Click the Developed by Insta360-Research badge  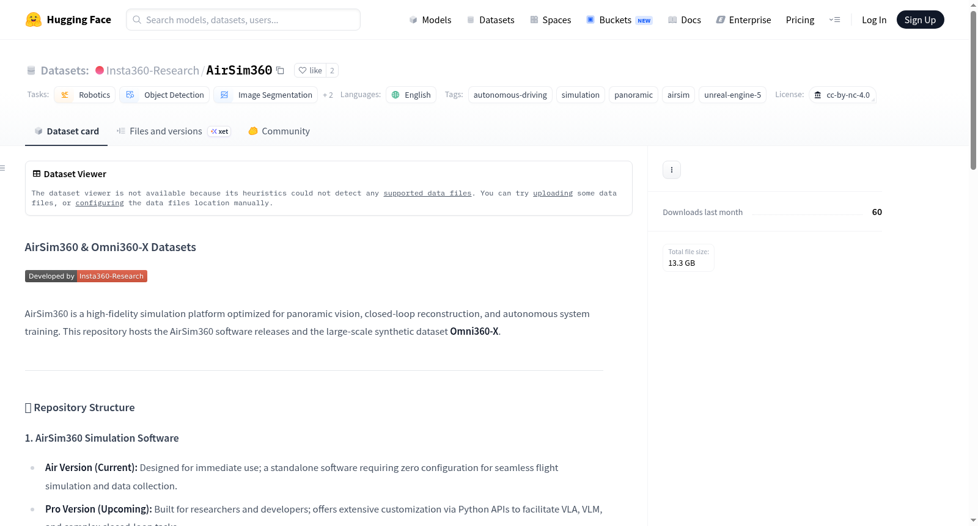(86, 276)
